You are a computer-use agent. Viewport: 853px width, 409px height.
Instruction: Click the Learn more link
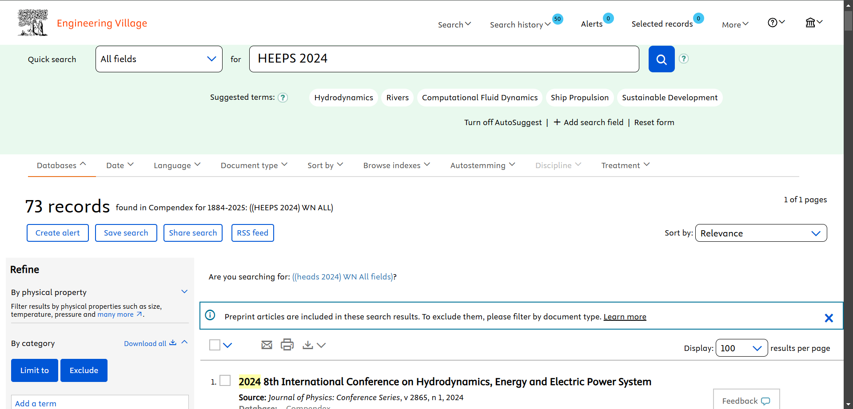click(x=625, y=317)
